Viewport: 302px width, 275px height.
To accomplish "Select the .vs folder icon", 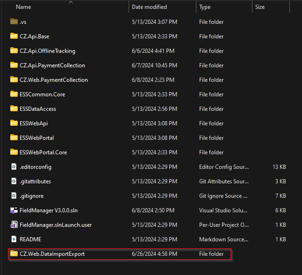I will click(x=14, y=22).
